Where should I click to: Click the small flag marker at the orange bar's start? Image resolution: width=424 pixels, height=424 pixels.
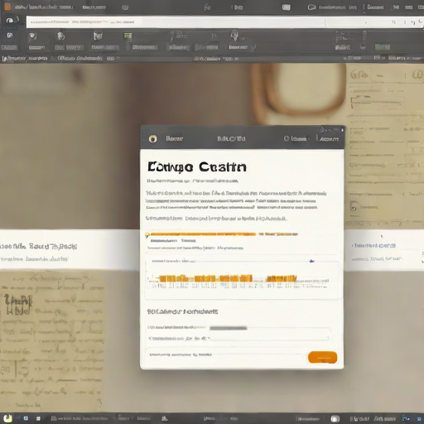(147, 235)
